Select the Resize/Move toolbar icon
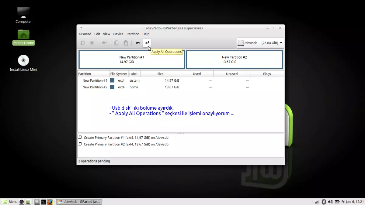Screen dimensions: 365x205 104,43
